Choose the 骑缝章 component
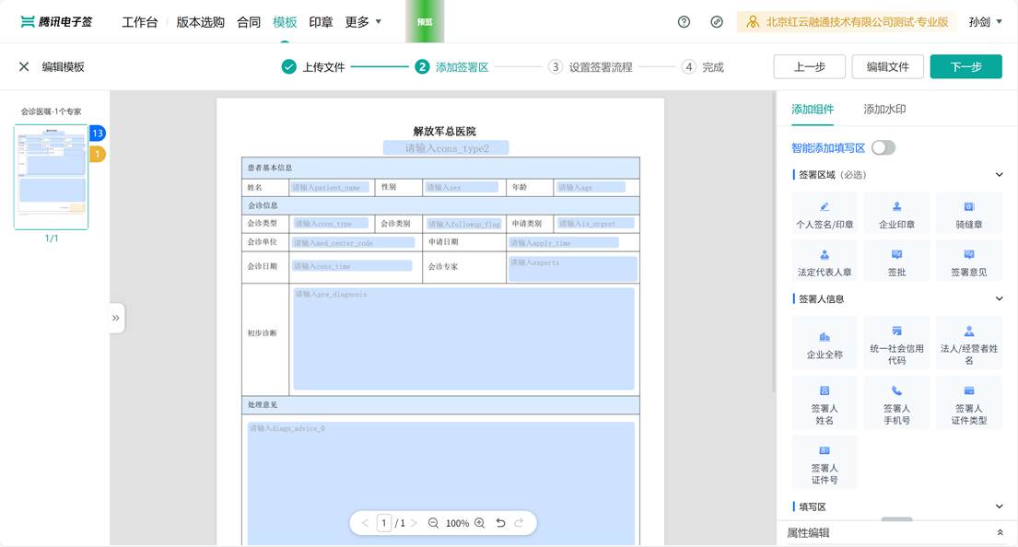The width and height of the screenshot is (1018, 547). (x=968, y=214)
